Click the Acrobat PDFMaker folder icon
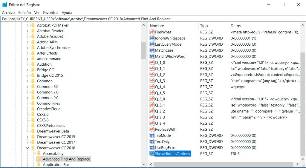This screenshot has height=168, width=306. pyautogui.click(x=33, y=25)
